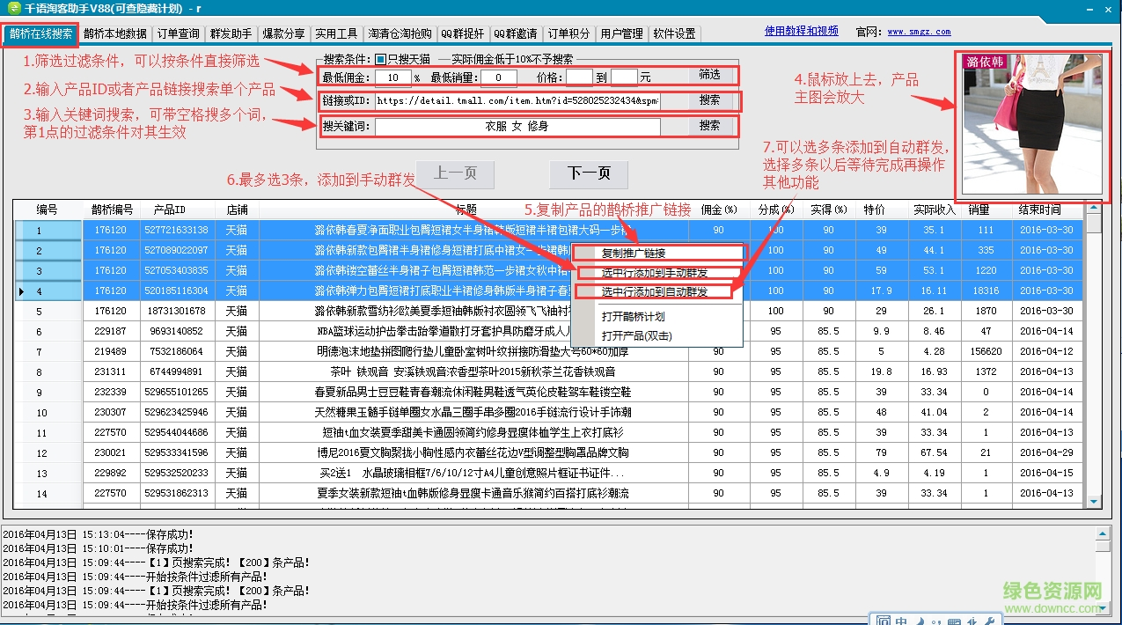Click the 茶叶 铁观音 product title row
This screenshot has height=625, width=1122.
click(473, 372)
